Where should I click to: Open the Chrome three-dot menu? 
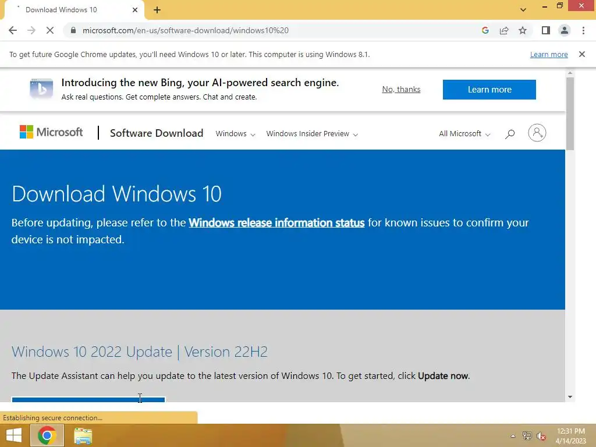coord(583,30)
